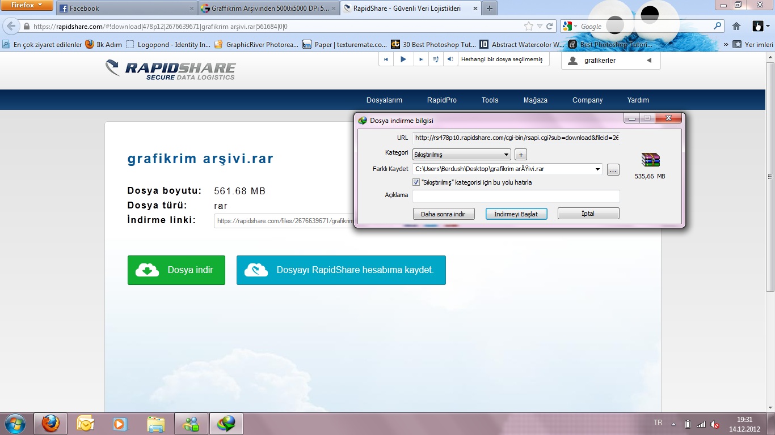Open the Dosyalarım menu
The image size is (775, 435).
point(384,100)
